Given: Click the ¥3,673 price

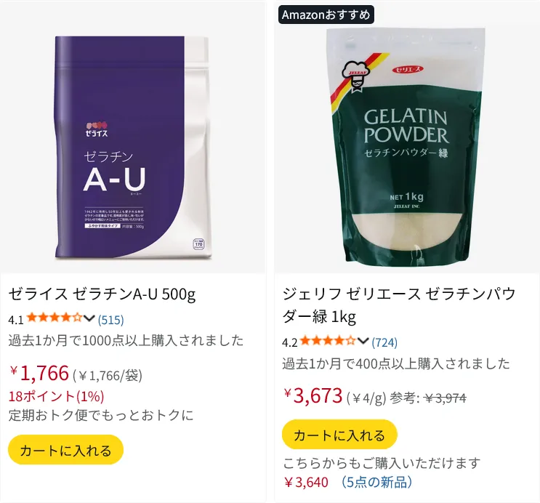Looking at the screenshot, I should pos(313,395).
